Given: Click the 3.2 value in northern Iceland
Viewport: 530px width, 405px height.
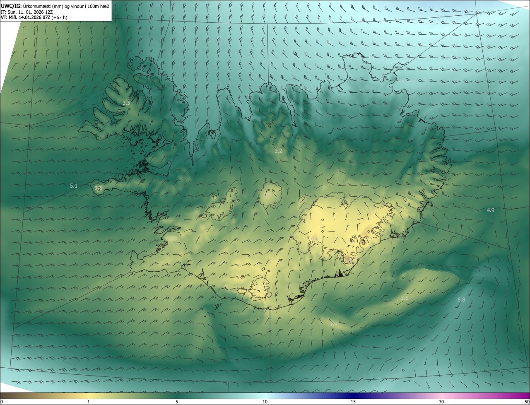Looking at the screenshot, I should [278, 151].
